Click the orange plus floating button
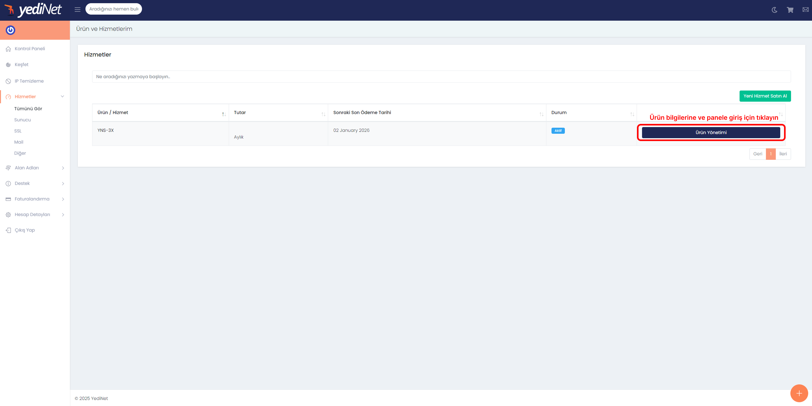Viewport: 812px width, 406px height. tap(799, 393)
